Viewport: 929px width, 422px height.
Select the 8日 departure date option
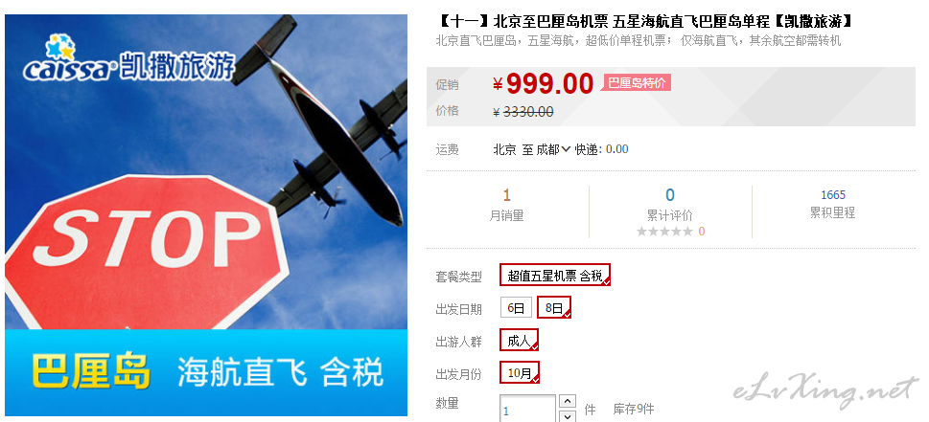coord(554,307)
